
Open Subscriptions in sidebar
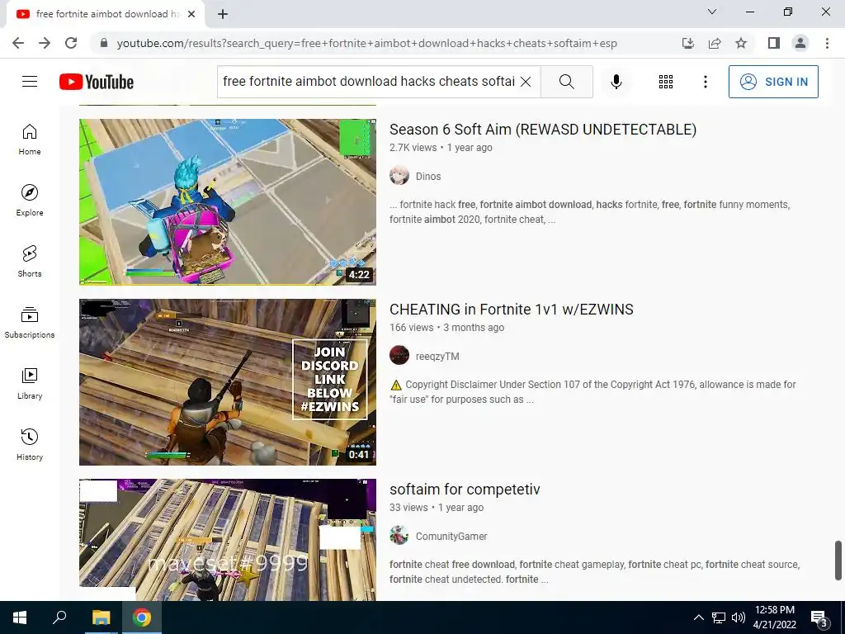coord(30,323)
